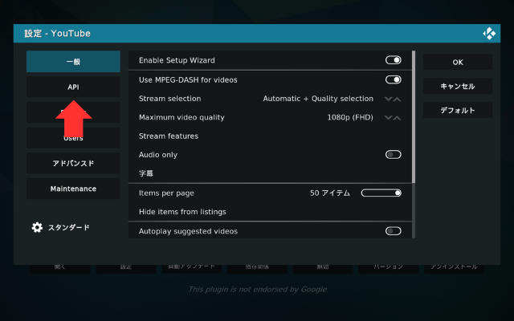Click the キャンセル button
514x321 pixels.
point(457,86)
